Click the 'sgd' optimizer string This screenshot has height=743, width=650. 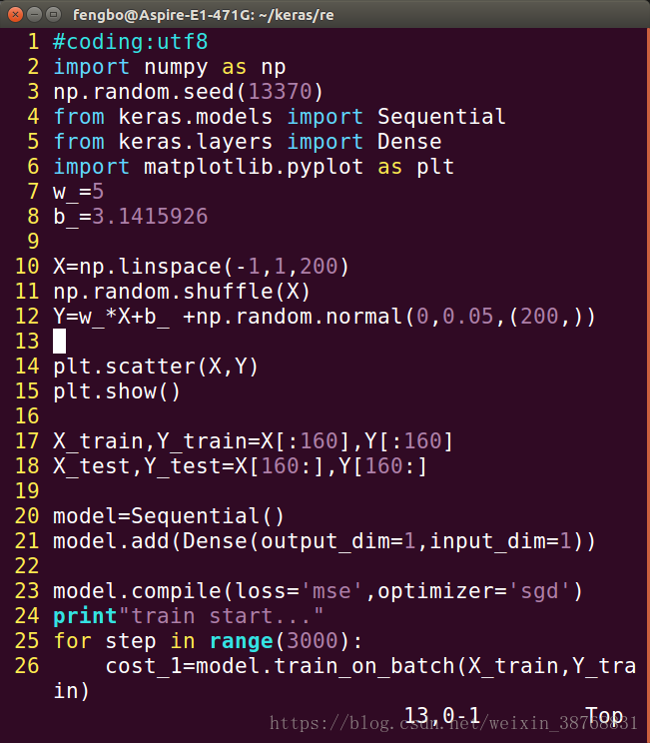(538, 591)
